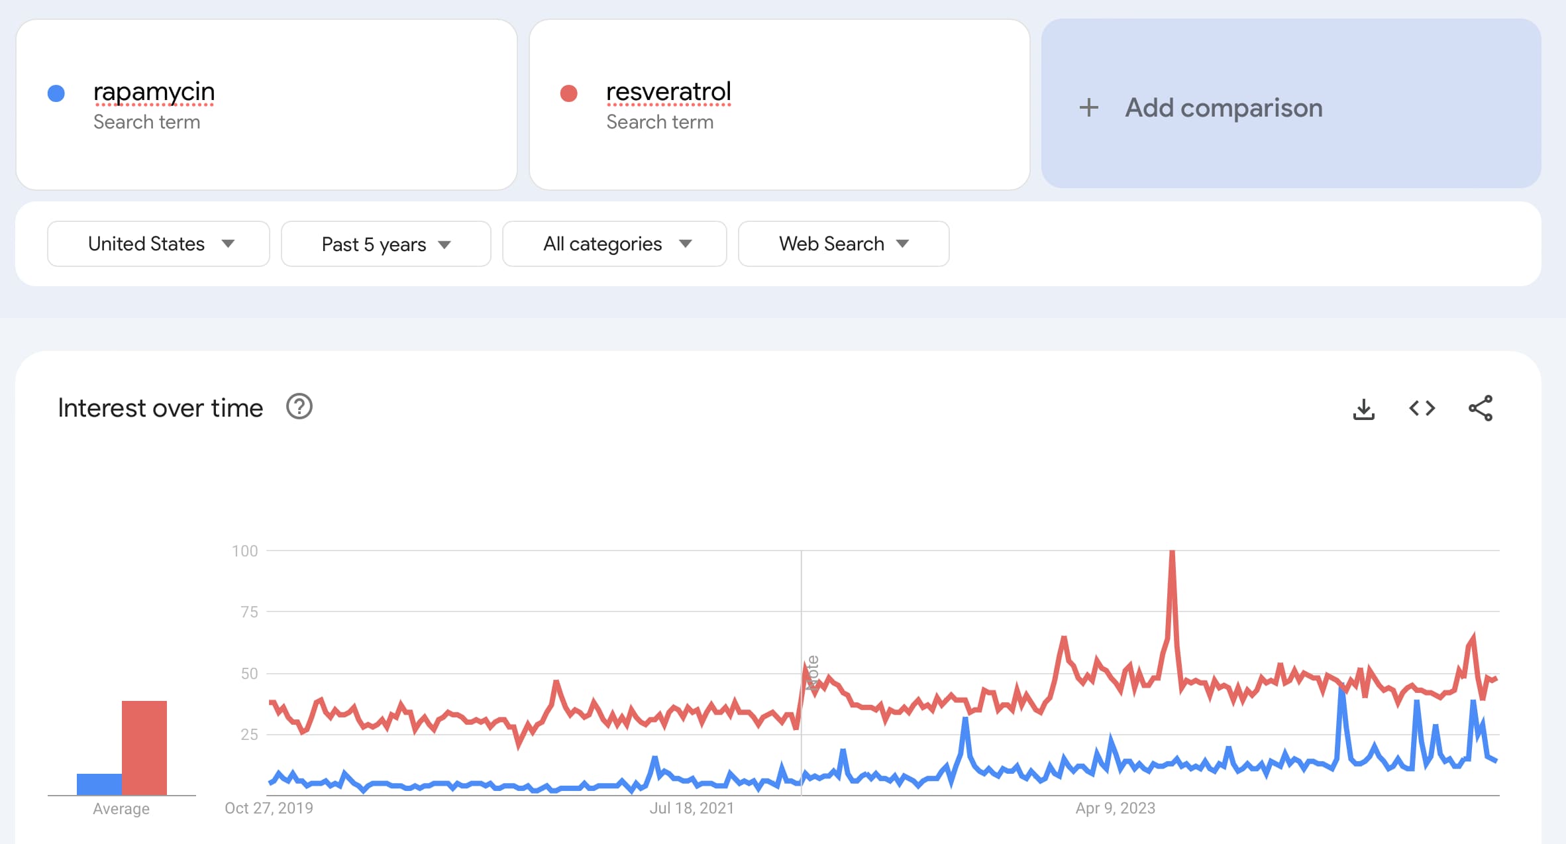Click the Apr 9, 2023 axis label
This screenshot has width=1566, height=844.
(1115, 808)
